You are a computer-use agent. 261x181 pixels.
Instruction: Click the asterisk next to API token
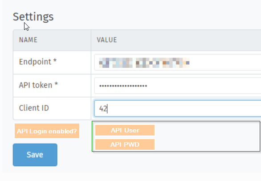(56, 84)
